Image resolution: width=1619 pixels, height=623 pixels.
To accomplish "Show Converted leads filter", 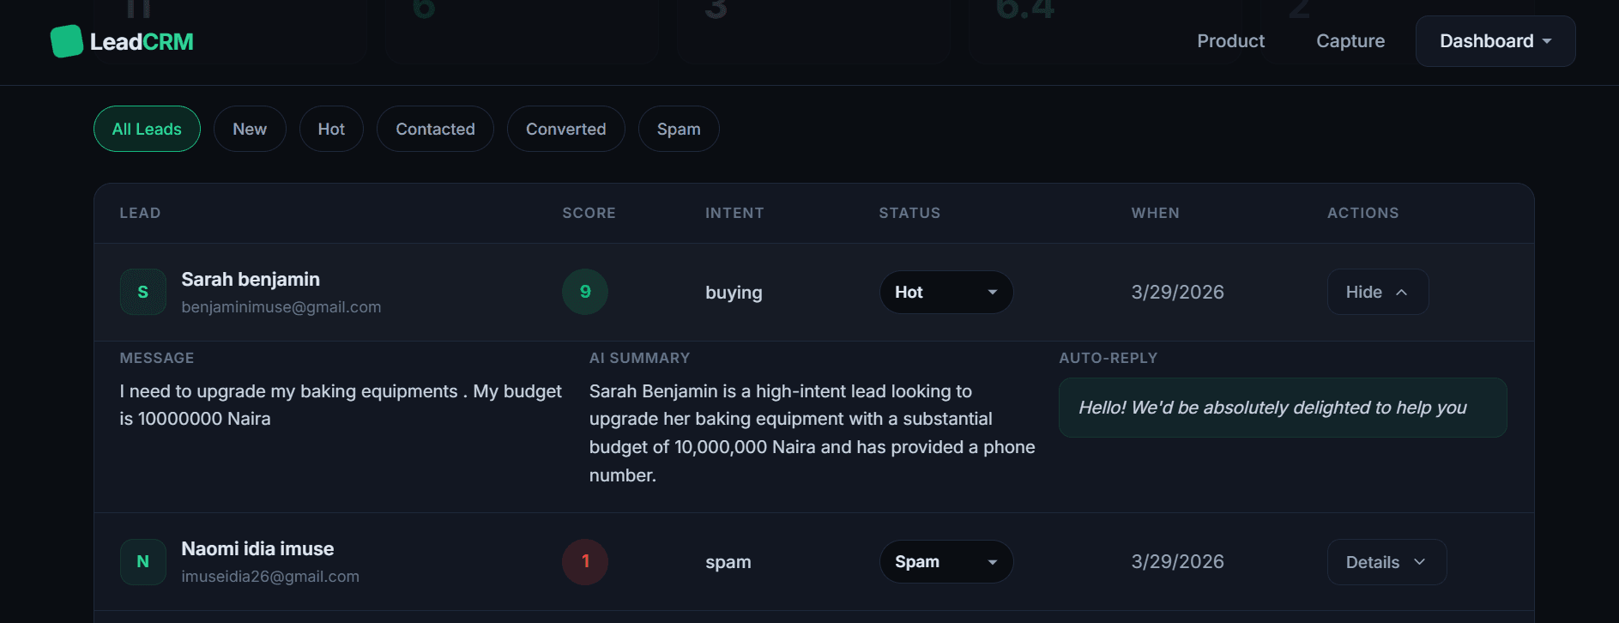I will coord(565,129).
